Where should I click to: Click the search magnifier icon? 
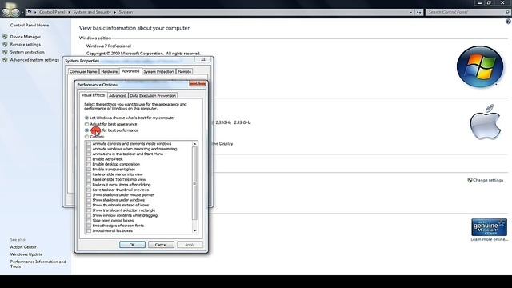(x=506, y=12)
